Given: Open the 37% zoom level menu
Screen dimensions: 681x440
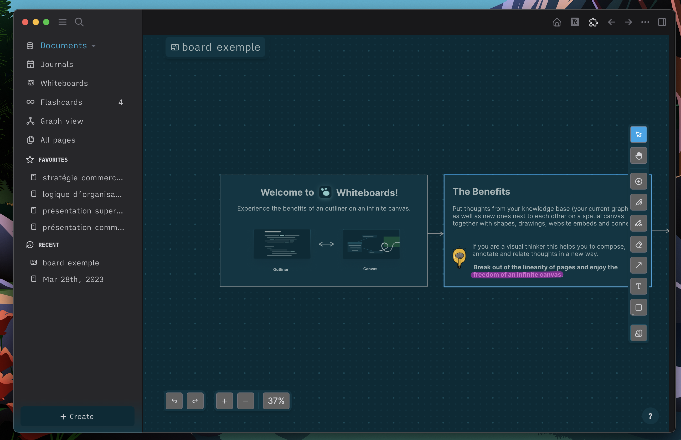Looking at the screenshot, I should 276,401.
